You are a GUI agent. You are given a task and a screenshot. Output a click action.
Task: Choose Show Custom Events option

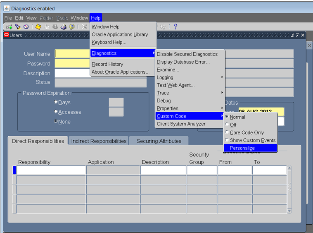250,140
